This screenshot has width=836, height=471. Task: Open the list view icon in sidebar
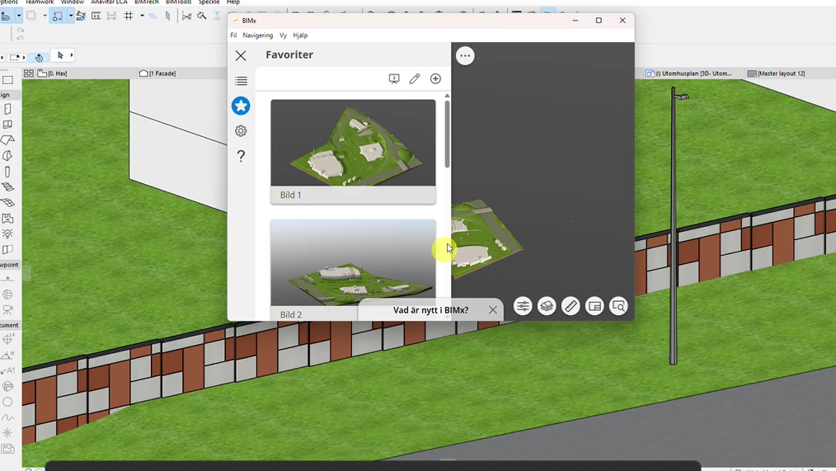pyautogui.click(x=241, y=81)
